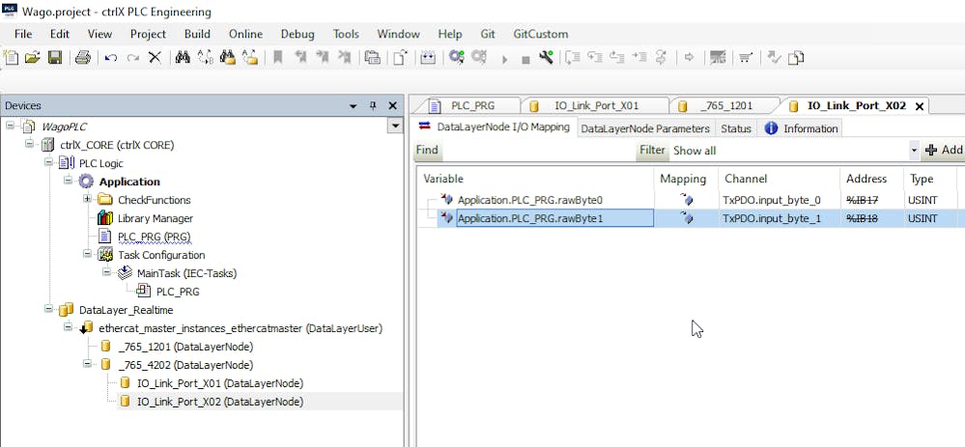The height and width of the screenshot is (447, 965).
Task: Toggle bookmark using the bookmark icon
Action: (x=277, y=58)
